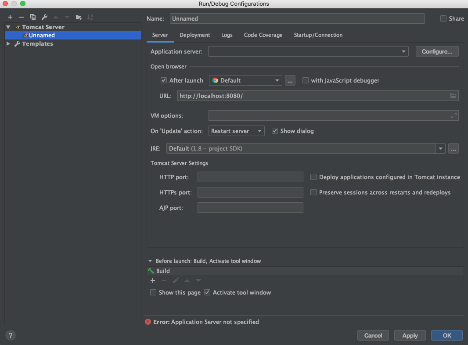Click the Name input field
This screenshot has width=468, height=345.
(x=297, y=18)
